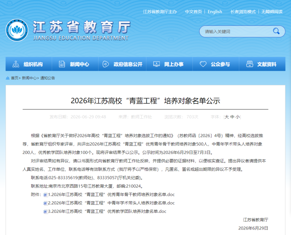291x235 pixels.
Task: Click the Jiangsu Education Department round logo
Action: [x=17, y=30]
